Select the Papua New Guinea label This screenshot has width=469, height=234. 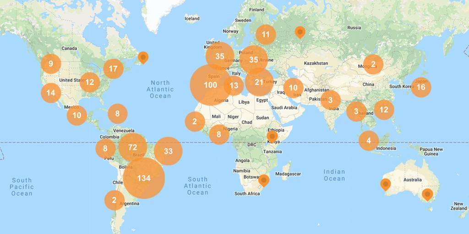tap(431, 152)
